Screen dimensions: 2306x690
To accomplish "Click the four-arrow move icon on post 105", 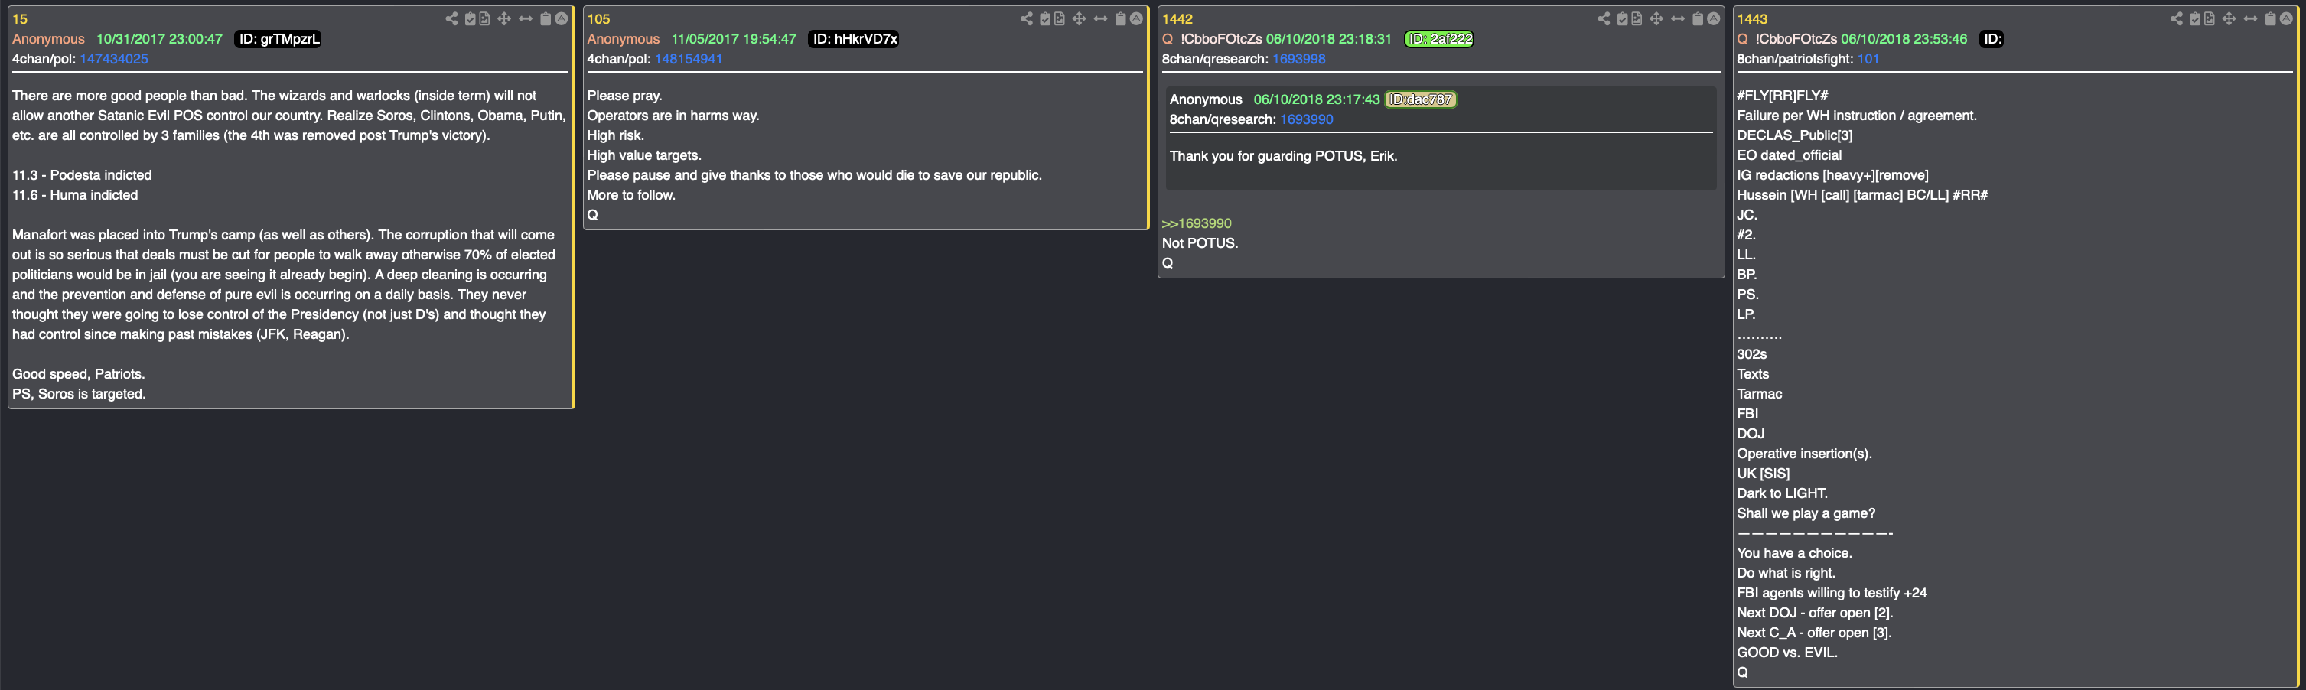I will (x=1079, y=19).
